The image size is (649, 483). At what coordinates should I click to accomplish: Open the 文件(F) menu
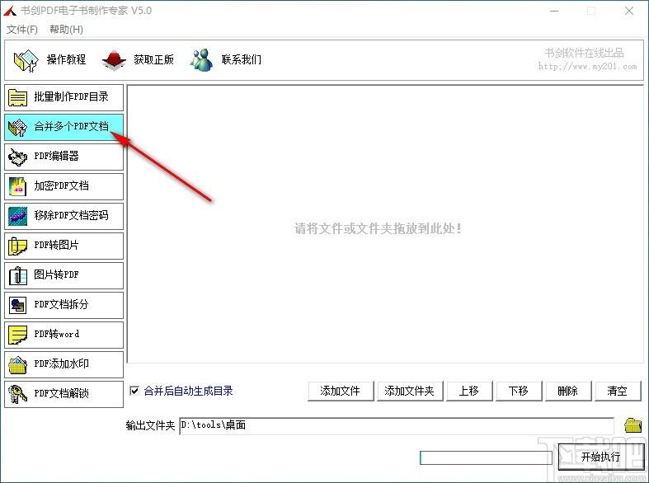(x=22, y=30)
